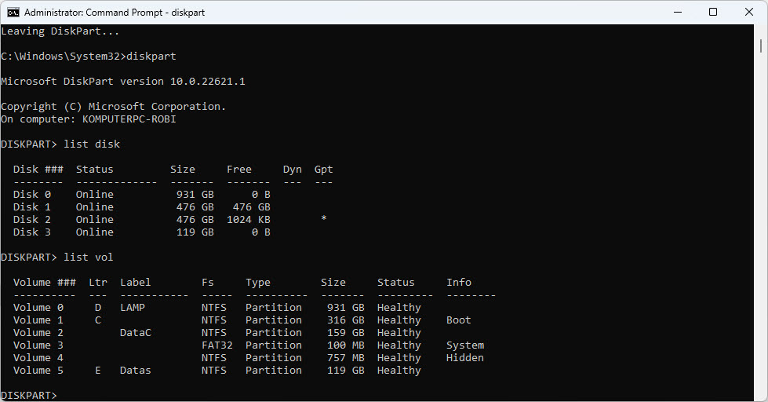Click the Command Prompt icon in title bar
Image resolution: width=768 pixels, height=402 pixels.
click(13, 13)
